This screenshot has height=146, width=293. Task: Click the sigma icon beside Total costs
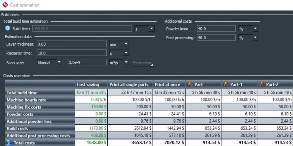pyautogui.click(x=9, y=143)
